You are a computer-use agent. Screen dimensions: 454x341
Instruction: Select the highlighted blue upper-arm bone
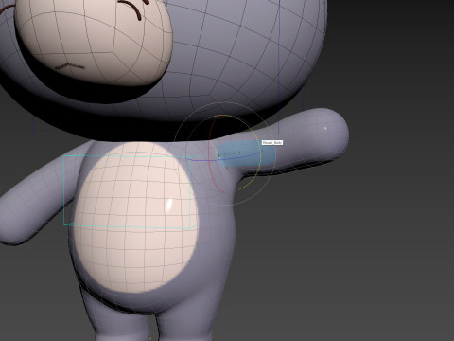246,153
